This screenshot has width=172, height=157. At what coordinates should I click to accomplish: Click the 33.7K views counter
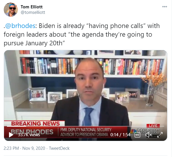click(x=29, y=135)
